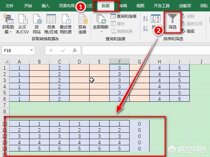Click the fx insert function icon
Viewport: 210px width, 157px height.
click(x=75, y=50)
